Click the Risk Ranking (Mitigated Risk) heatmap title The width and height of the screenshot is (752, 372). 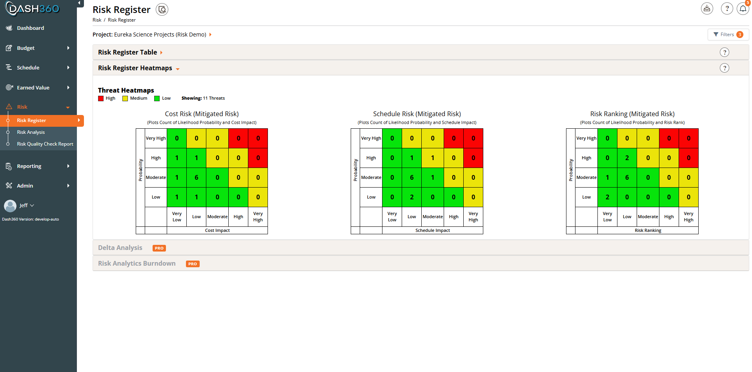coord(632,114)
